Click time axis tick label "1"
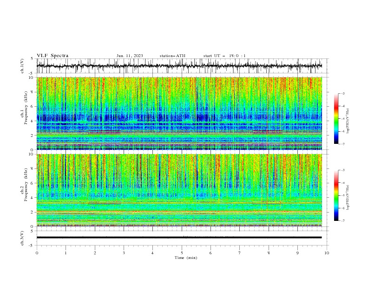 coord(66,253)
